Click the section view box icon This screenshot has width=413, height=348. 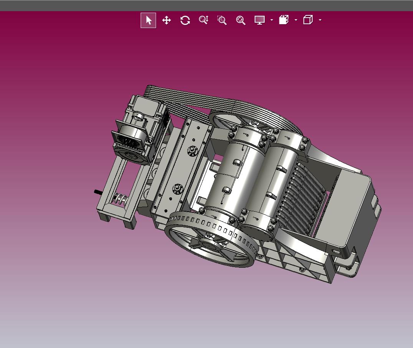pos(284,20)
